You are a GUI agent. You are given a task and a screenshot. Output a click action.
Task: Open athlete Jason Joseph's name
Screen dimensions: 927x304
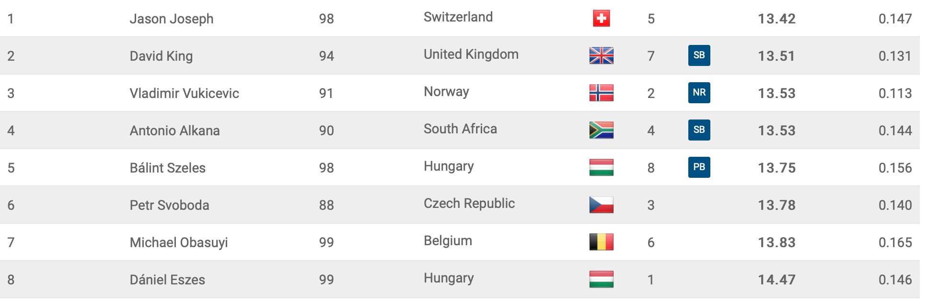point(172,19)
